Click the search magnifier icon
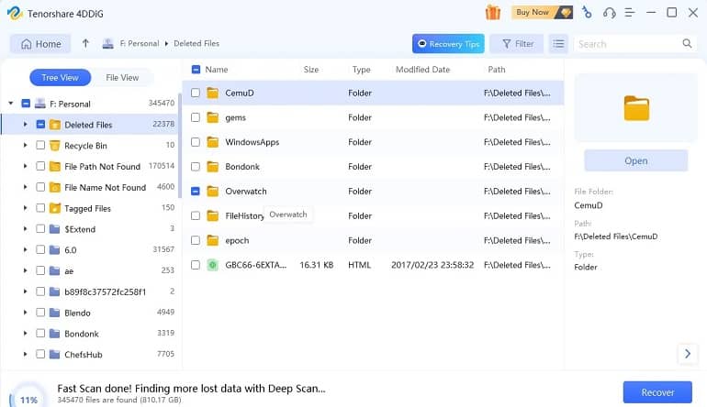The image size is (707, 407). pos(687,43)
